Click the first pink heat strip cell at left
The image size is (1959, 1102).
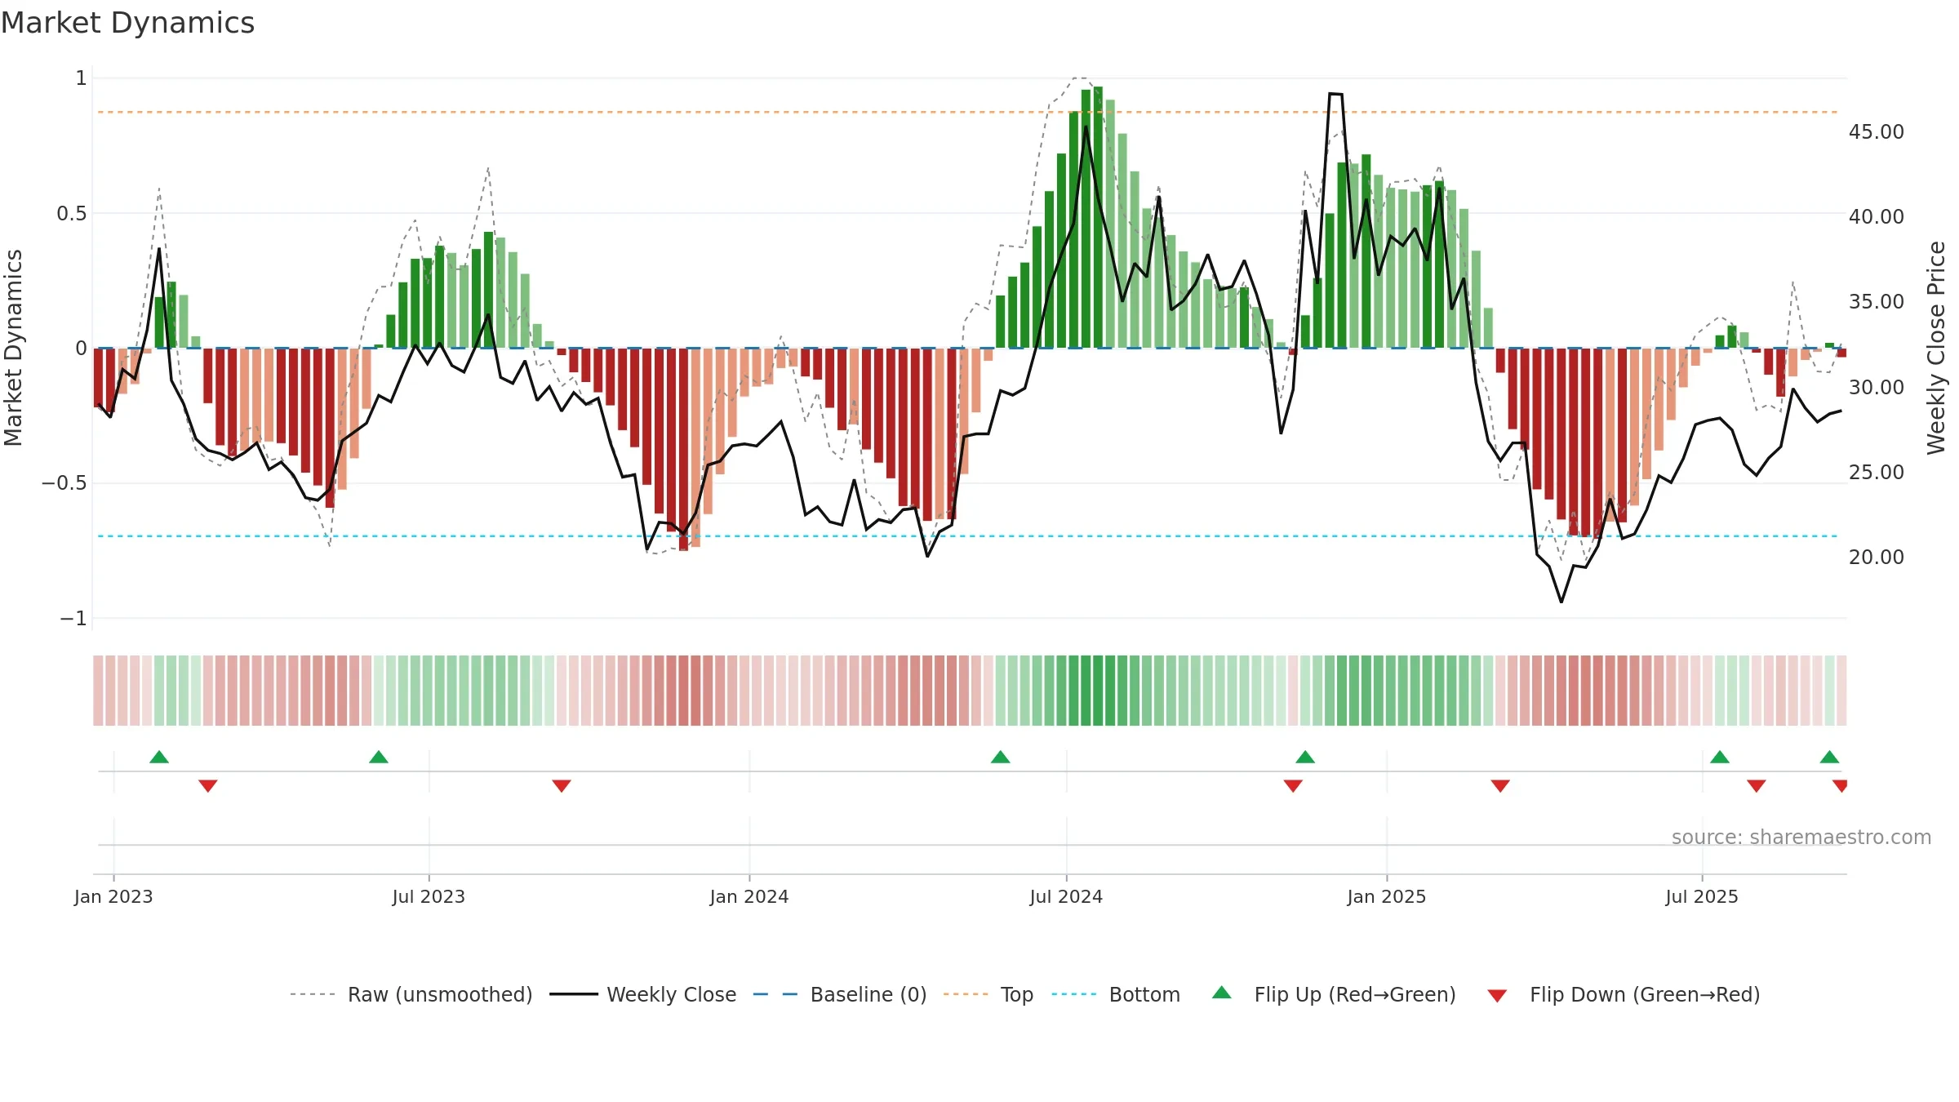[x=98, y=691]
